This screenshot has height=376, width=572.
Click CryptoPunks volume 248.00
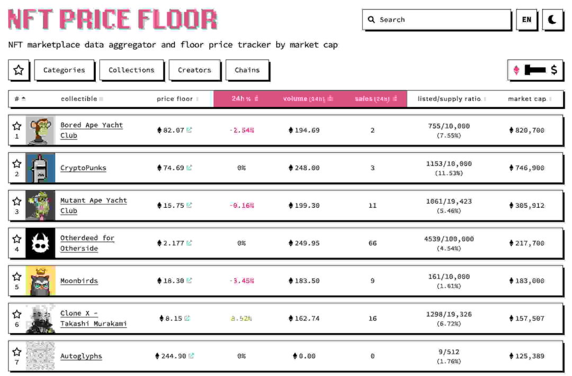point(304,168)
